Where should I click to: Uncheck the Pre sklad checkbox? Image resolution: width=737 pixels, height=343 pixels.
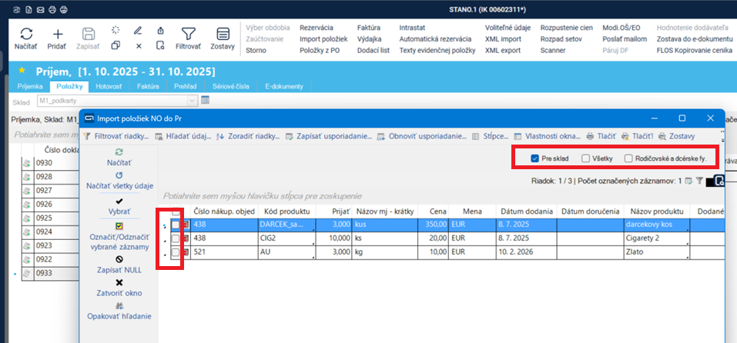tap(535, 158)
